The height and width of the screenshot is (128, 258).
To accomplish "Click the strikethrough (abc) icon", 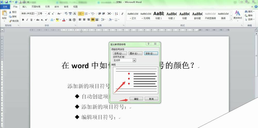I will pos(38,20).
